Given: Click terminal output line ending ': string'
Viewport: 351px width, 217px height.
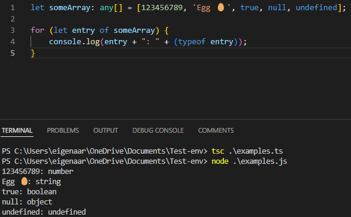Looking at the screenshot, I should [31, 182].
